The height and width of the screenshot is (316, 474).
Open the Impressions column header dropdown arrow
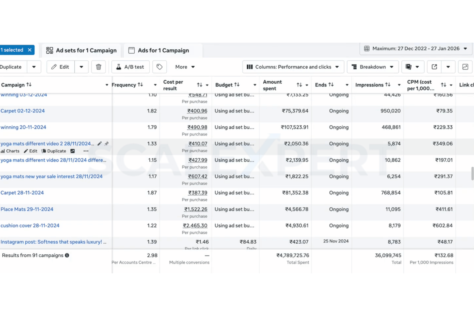click(x=399, y=85)
